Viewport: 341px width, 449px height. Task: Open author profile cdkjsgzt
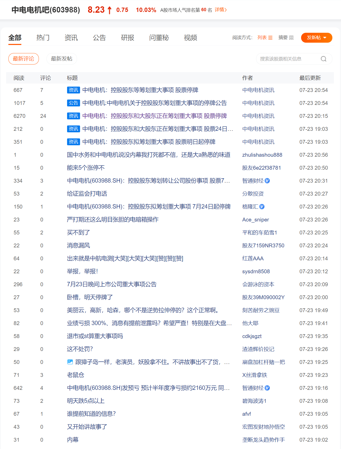[x=252, y=336]
